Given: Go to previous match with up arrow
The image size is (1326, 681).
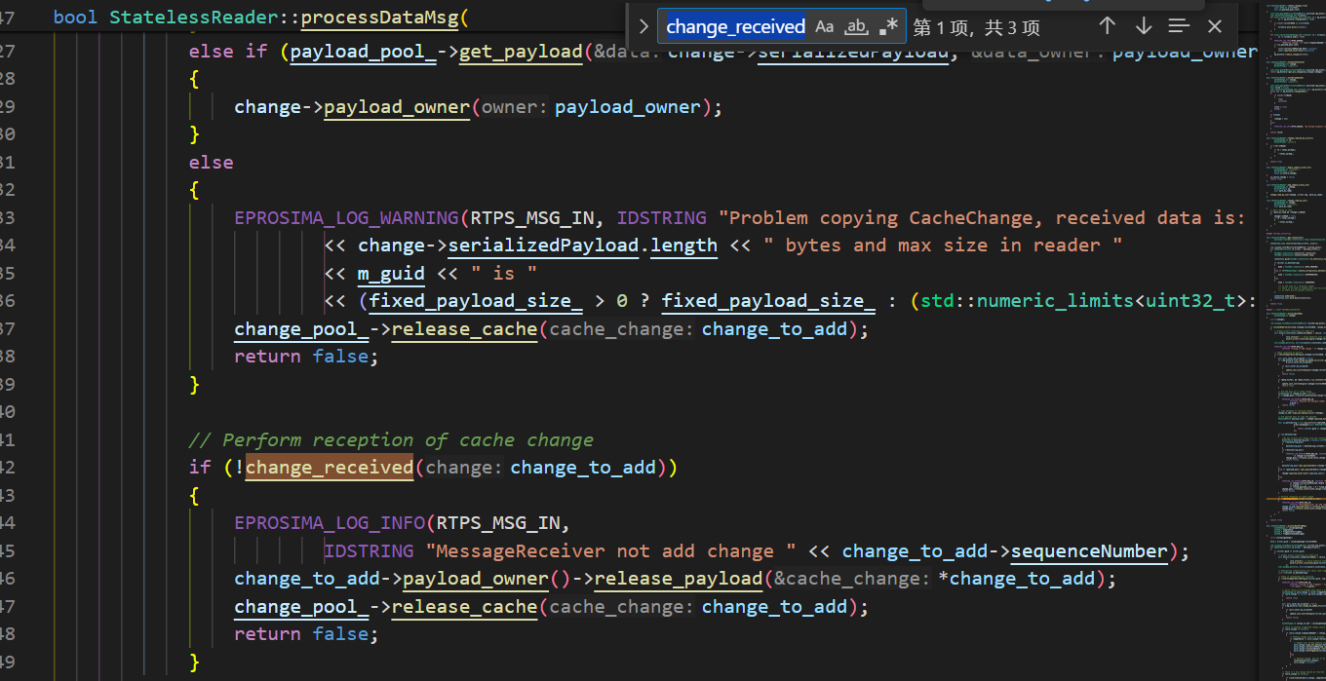Looking at the screenshot, I should pos(1107,26).
